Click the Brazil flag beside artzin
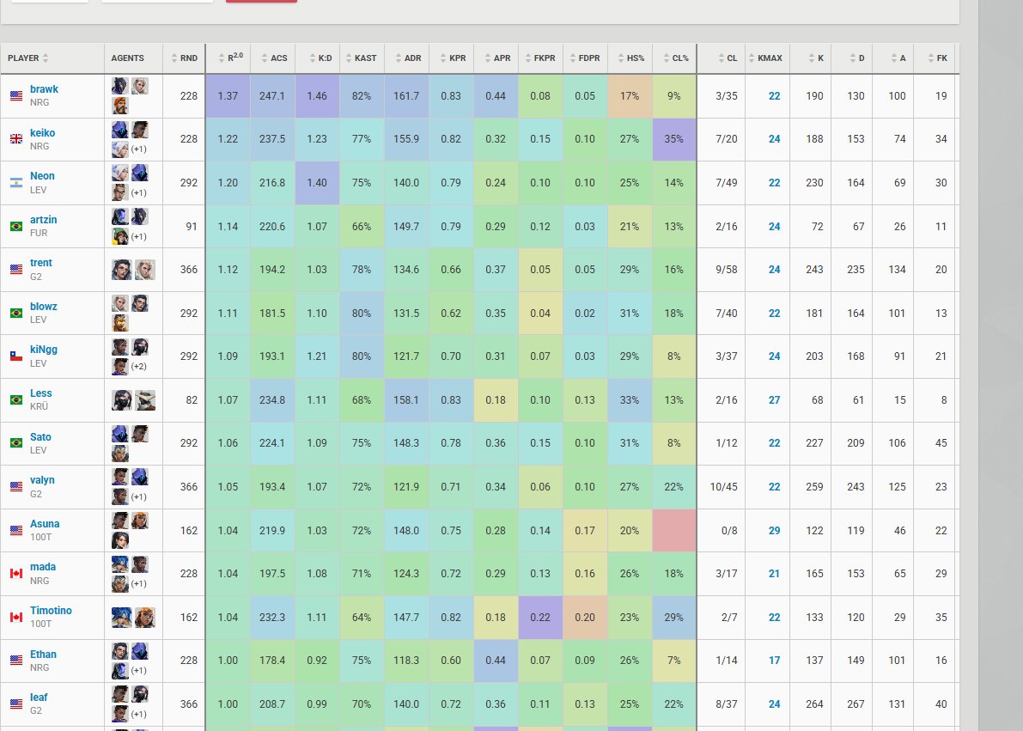This screenshot has width=1023, height=731. coord(16,227)
